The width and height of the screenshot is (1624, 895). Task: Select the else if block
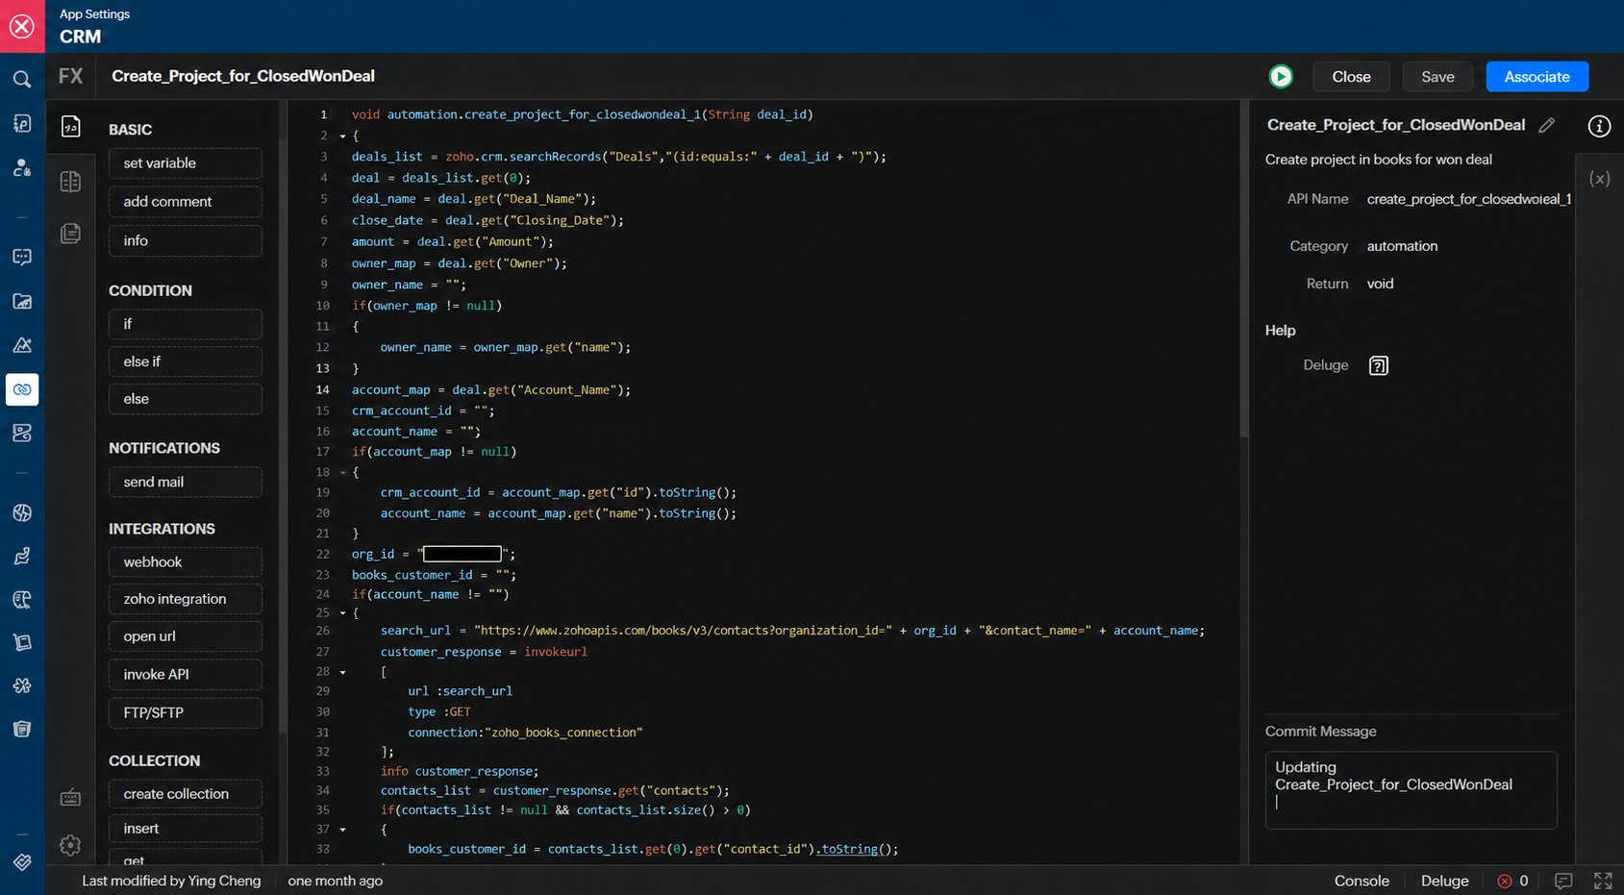pos(186,361)
